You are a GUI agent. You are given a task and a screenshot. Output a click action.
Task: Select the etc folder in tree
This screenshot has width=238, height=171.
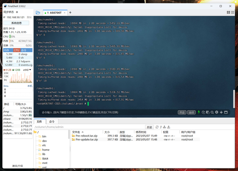(44, 145)
